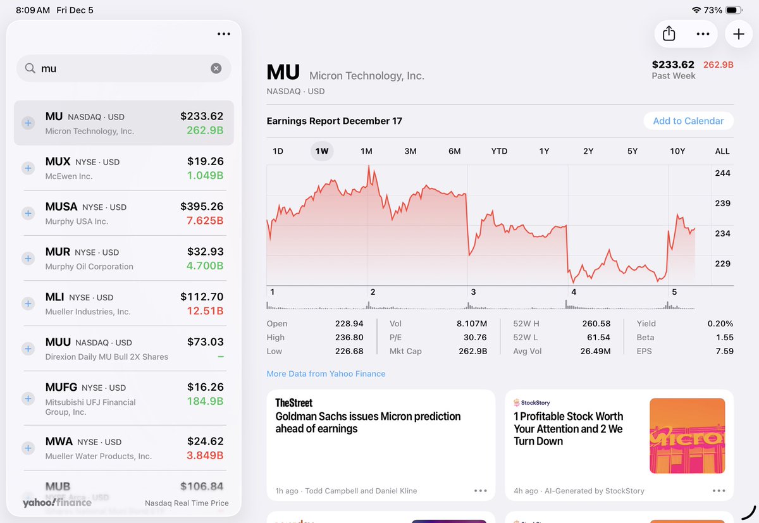
Task: Select the 1W chart range
Action: tap(322, 151)
